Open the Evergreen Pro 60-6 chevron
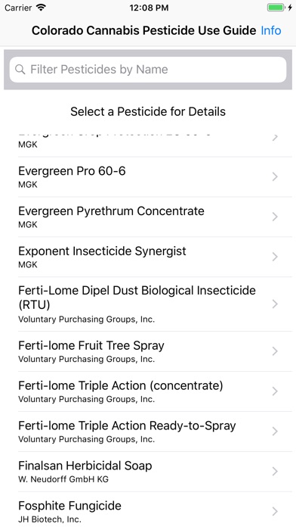The width and height of the screenshot is (296, 527). pyautogui.click(x=275, y=176)
